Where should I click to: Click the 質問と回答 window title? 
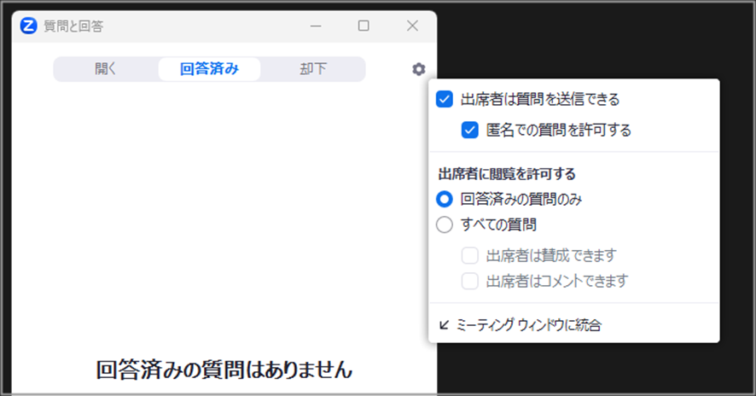point(73,26)
